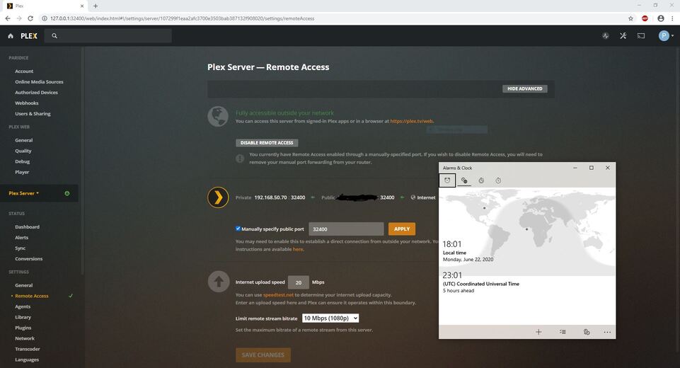Open Chrome three-dot menu
The width and height of the screenshot is (680, 368).
click(x=673, y=18)
